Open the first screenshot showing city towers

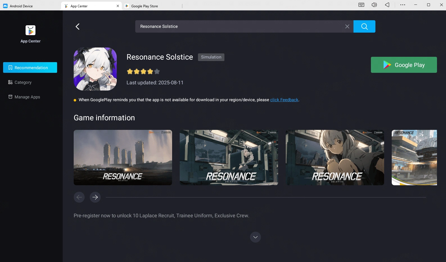pyautogui.click(x=123, y=157)
